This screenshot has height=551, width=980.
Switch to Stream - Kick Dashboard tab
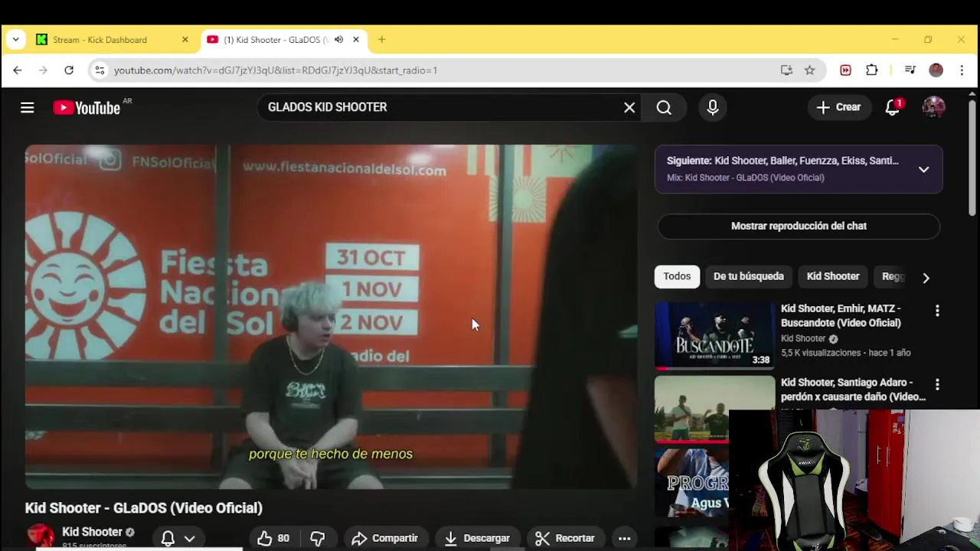109,40
